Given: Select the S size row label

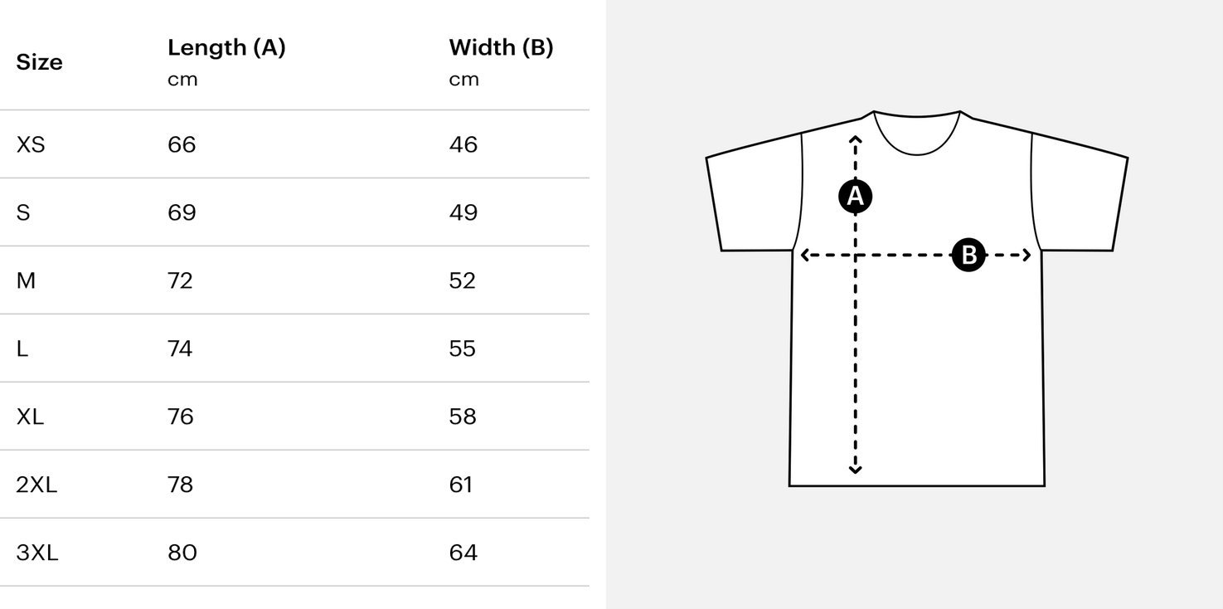Looking at the screenshot, I should point(23,212).
